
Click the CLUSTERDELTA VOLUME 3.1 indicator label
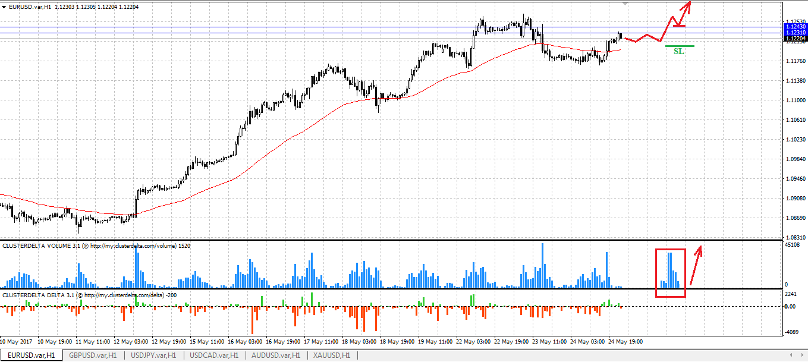point(96,245)
